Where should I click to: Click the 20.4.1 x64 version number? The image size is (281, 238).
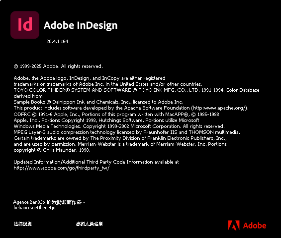[x=57, y=42]
